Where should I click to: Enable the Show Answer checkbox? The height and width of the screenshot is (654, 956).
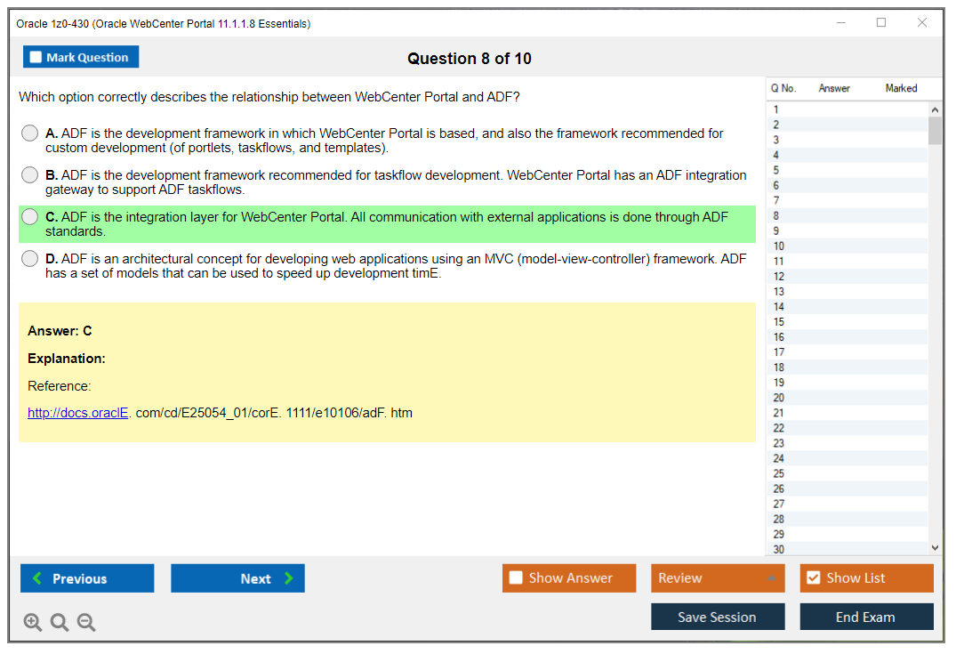coord(516,578)
